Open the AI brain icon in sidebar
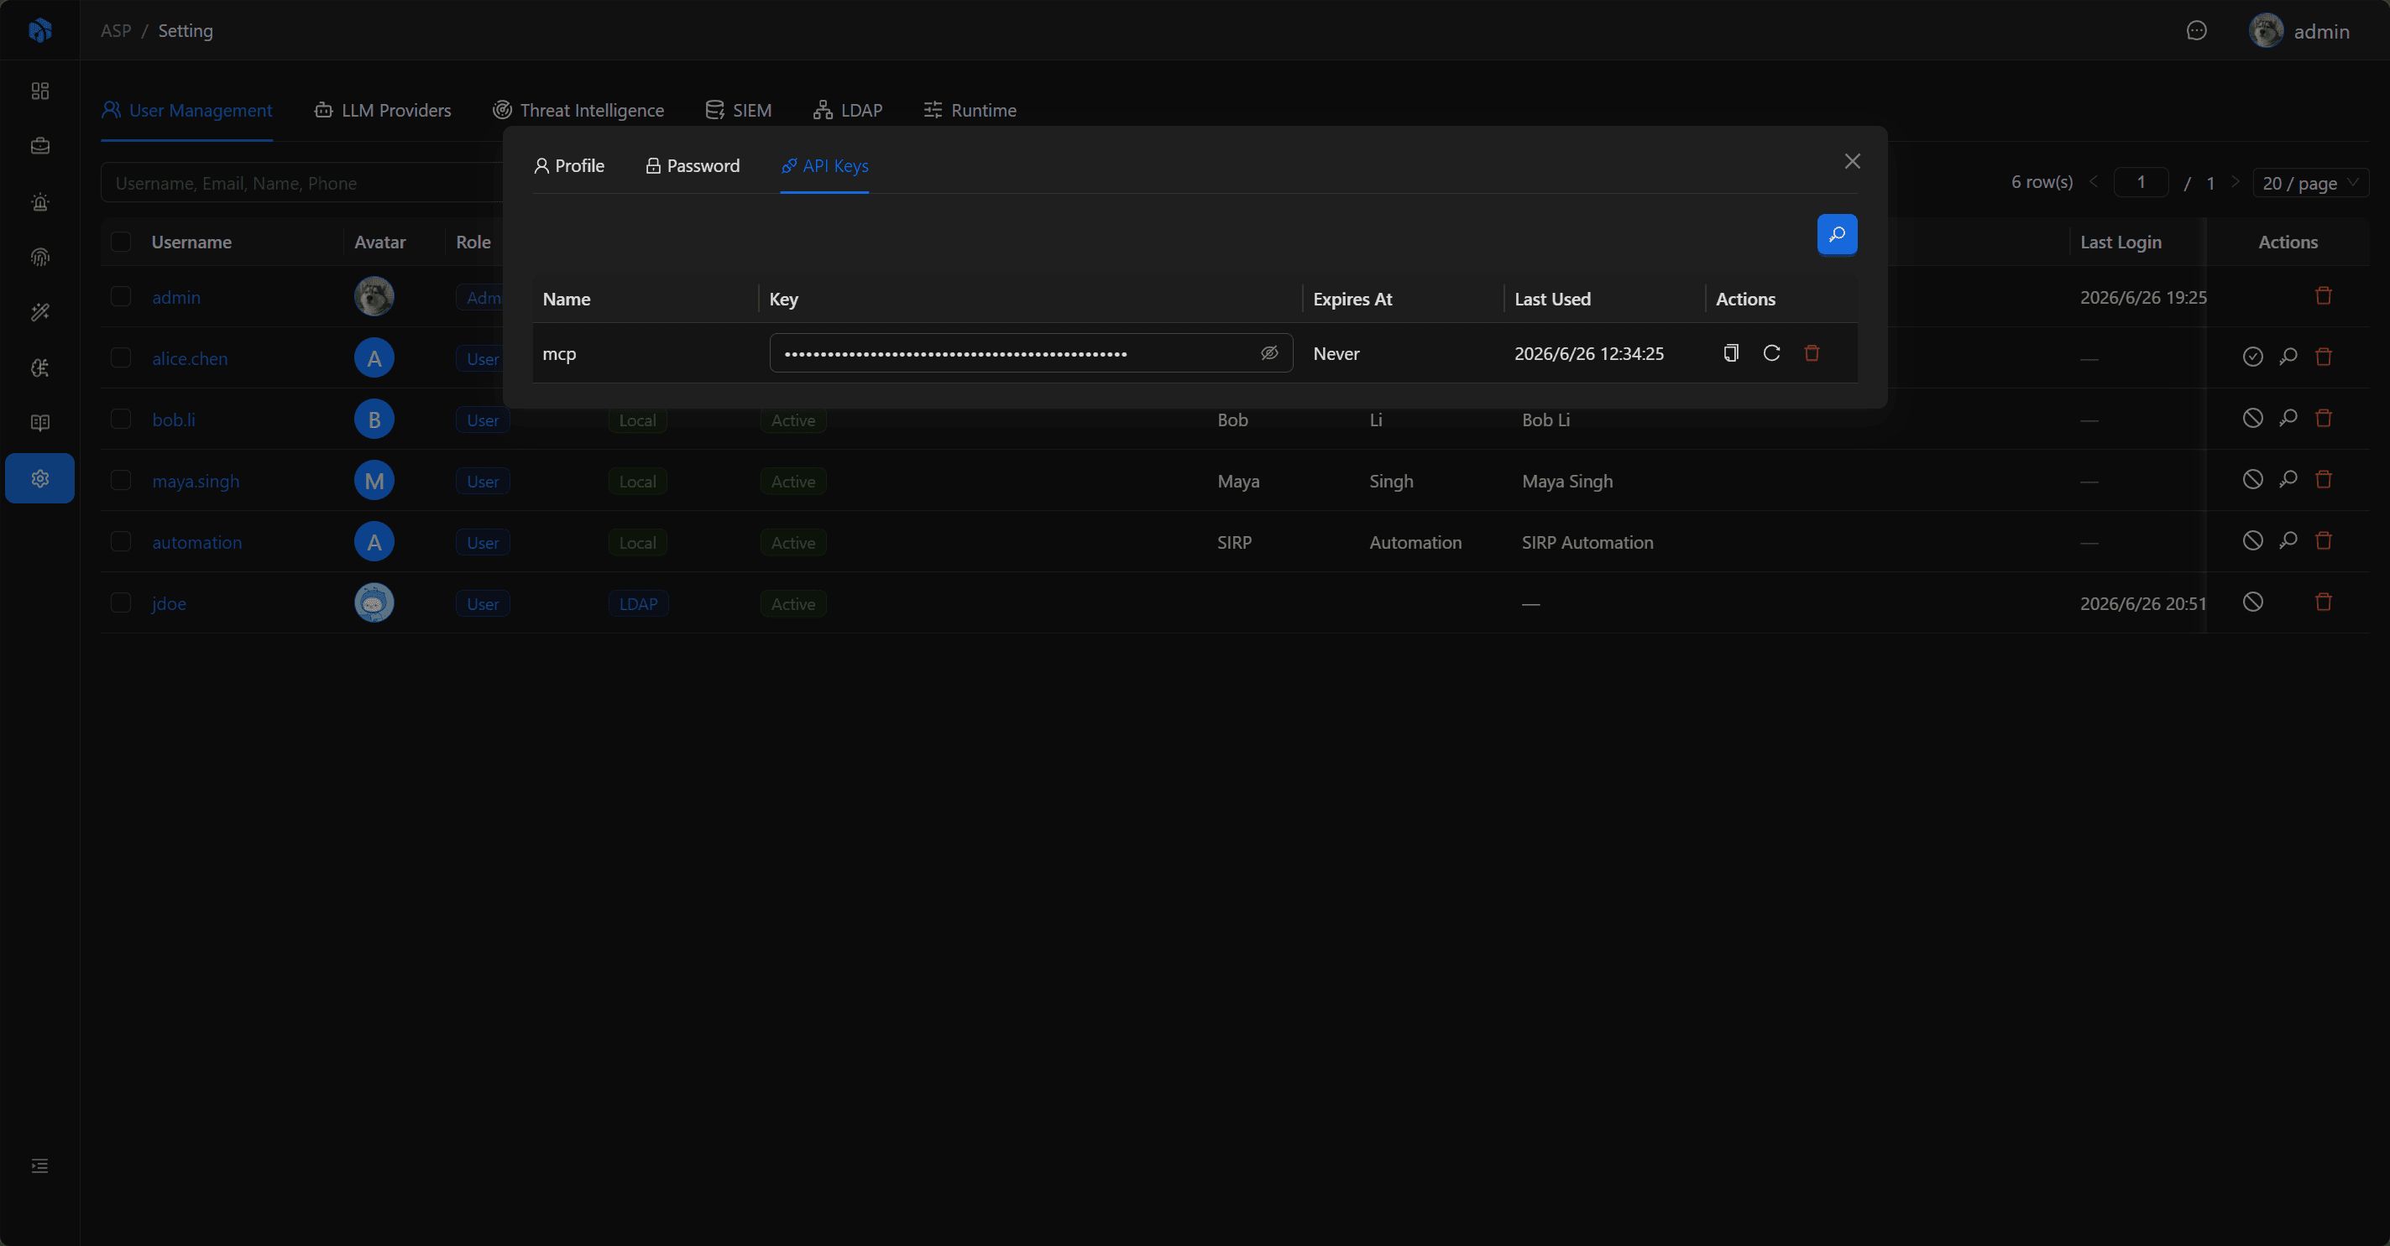The width and height of the screenshot is (2390, 1246). [40, 368]
